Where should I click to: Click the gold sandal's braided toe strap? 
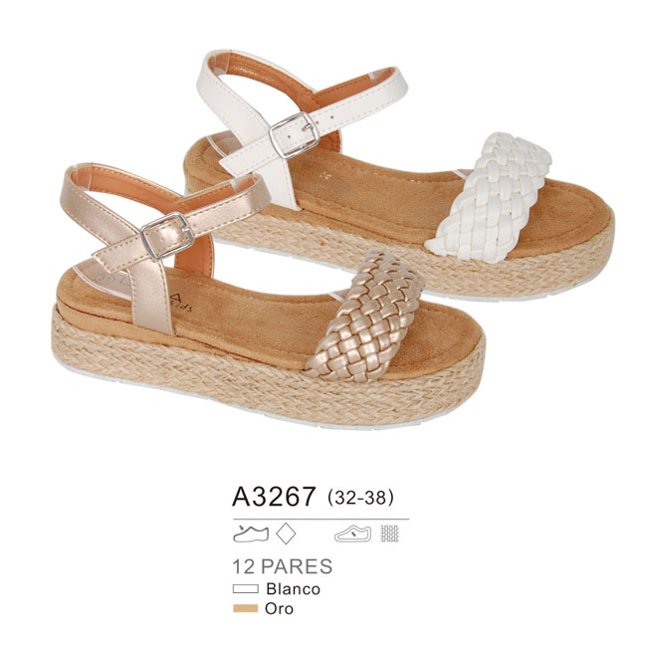tap(366, 316)
